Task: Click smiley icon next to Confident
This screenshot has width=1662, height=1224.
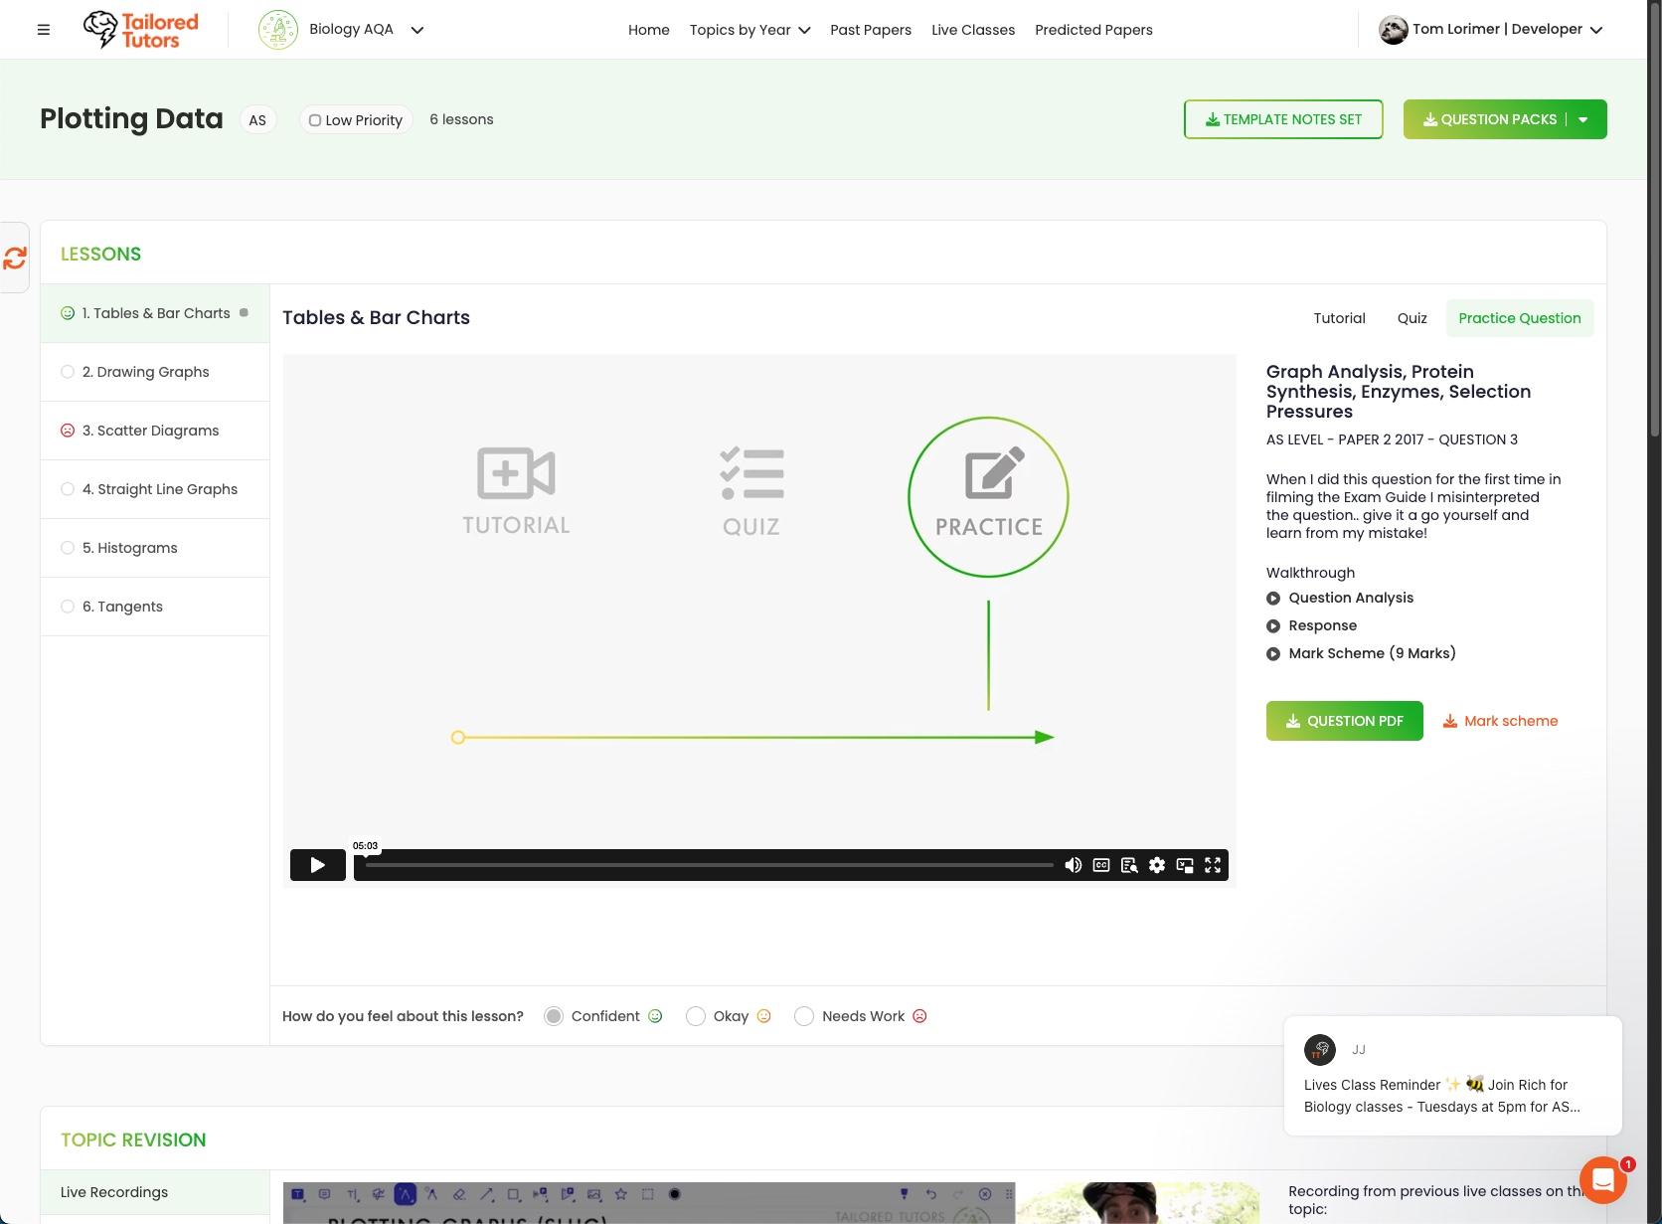Action: click(655, 1016)
